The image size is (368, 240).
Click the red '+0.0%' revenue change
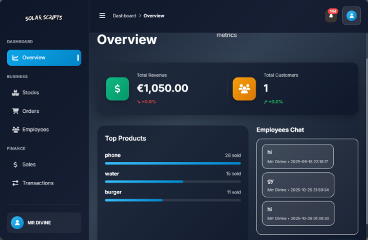click(148, 102)
